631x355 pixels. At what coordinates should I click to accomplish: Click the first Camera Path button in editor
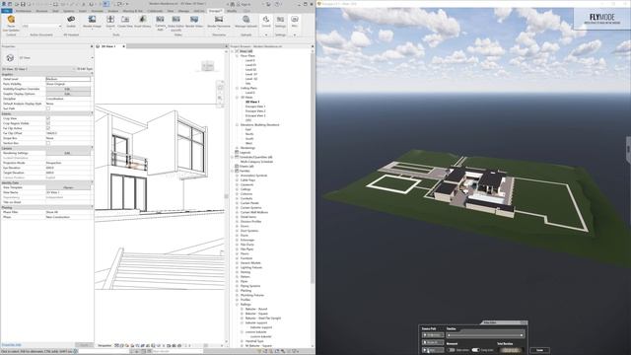433,335
